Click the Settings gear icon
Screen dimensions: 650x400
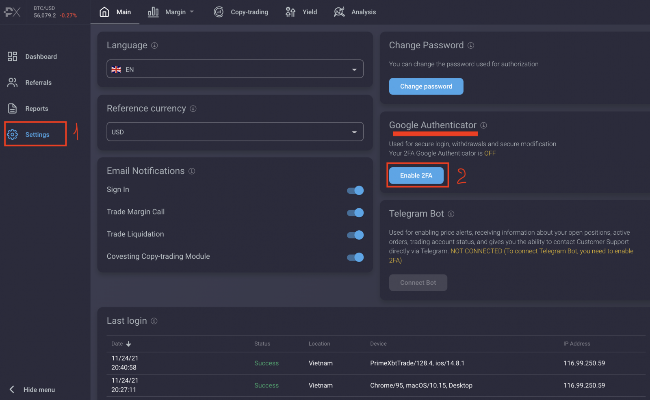(12, 134)
